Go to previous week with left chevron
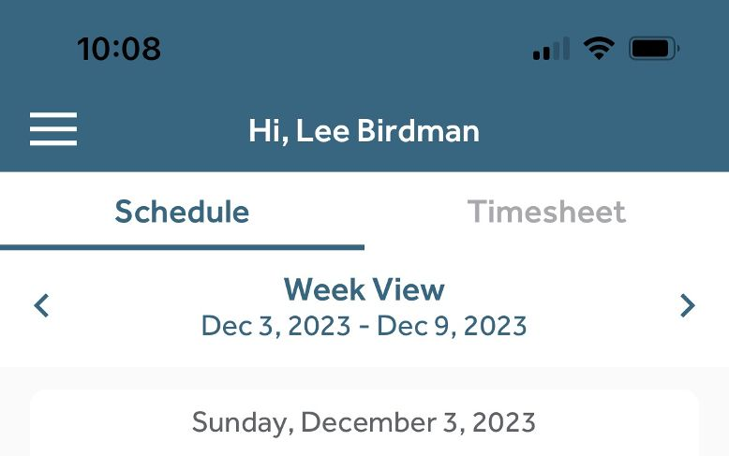The width and height of the screenshot is (729, 456). (41, 305)
